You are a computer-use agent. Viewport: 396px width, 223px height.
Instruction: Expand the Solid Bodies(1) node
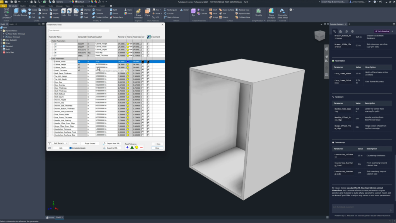click(x=1, y=40)
